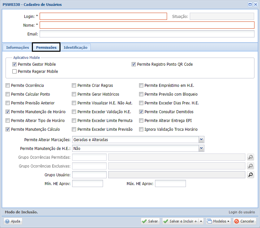This screenshot has width=260, height=228.
Task: Check Permite Calcular Ponto option
Action: coord(8,94)
